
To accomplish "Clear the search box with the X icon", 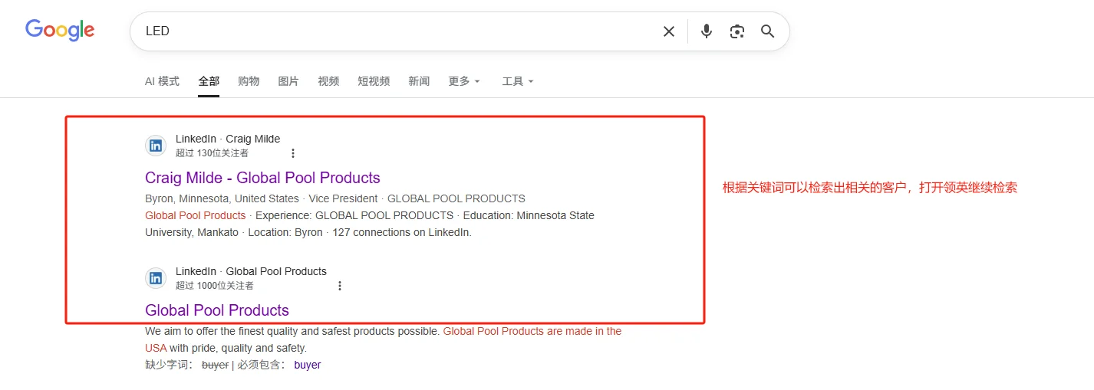I will [x=669, y=31].
